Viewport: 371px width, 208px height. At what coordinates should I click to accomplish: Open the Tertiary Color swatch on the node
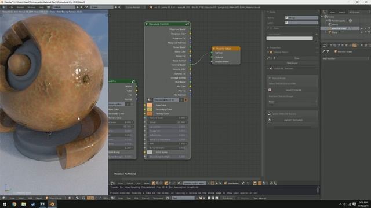tap(150, 114)
